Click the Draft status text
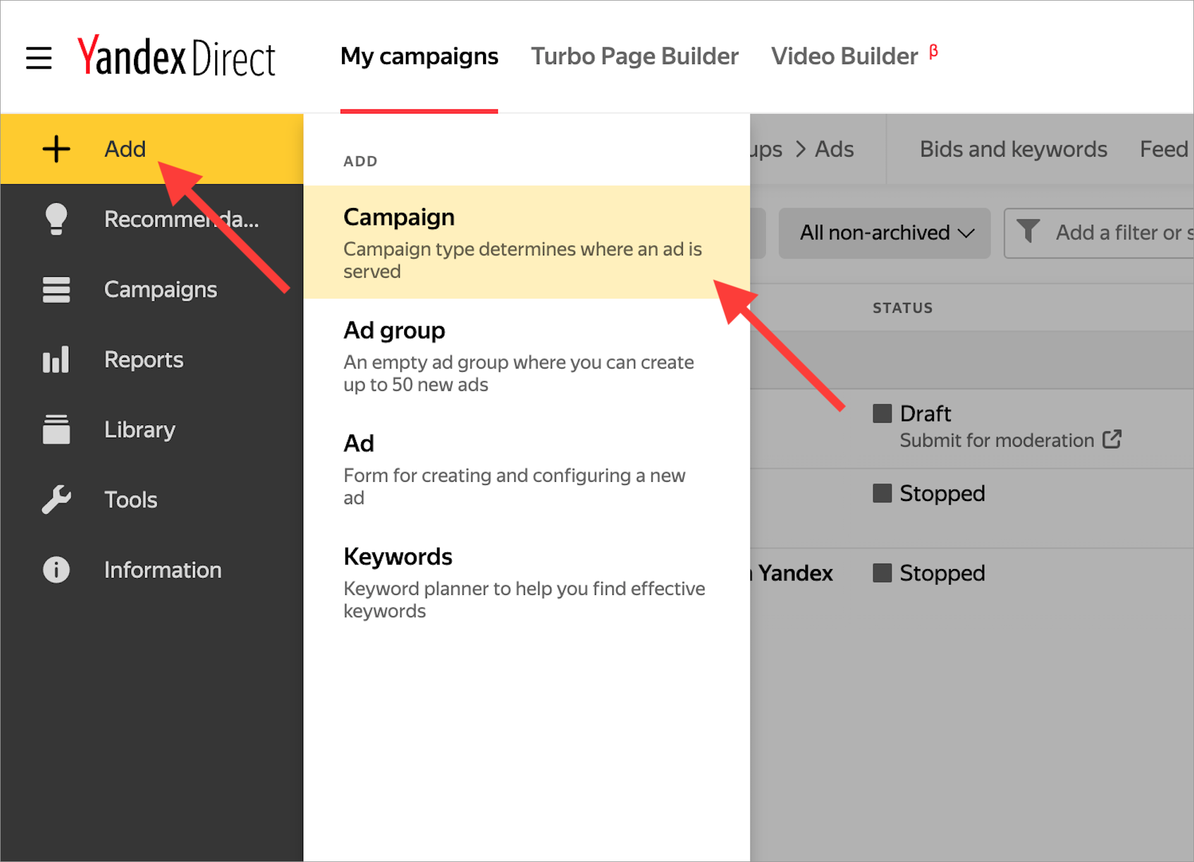The width and height of the screenshot is (1194, 862). (x=925, y=413)
